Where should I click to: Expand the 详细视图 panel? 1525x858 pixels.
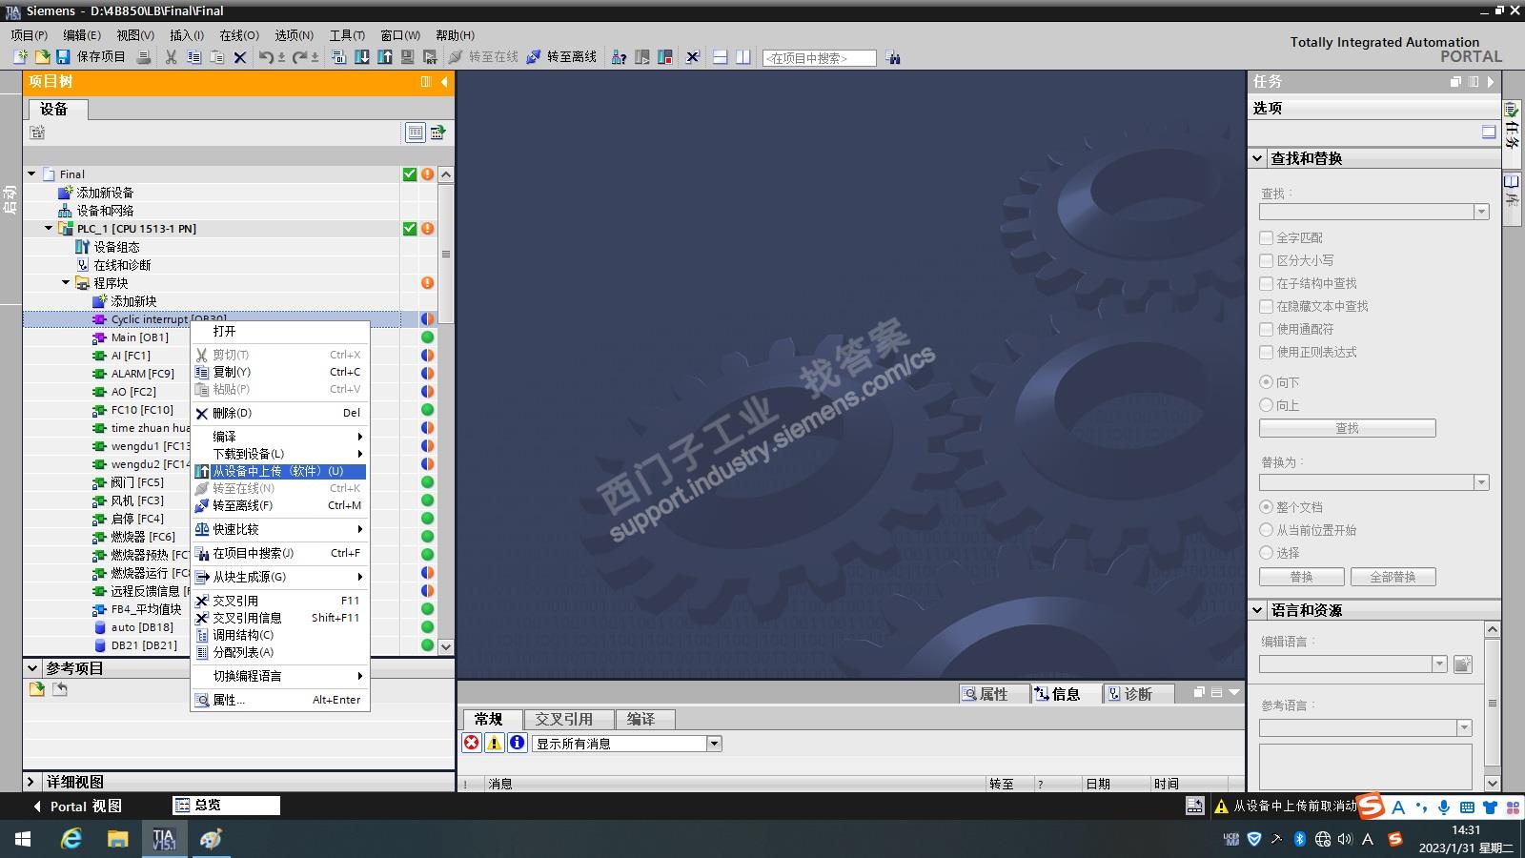pos(31,782)
